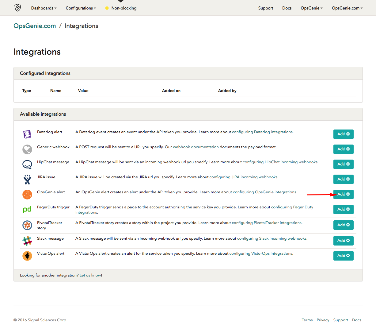Click the PagerDuty trigger row label
Viewport: 376px width, 325px height.
click(x=53, y=207)
